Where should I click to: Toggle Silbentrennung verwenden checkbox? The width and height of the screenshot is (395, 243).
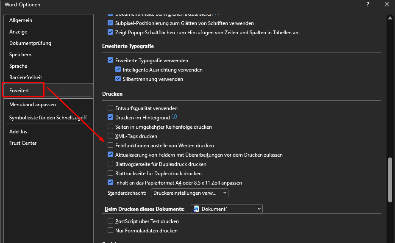click(118, 79)
